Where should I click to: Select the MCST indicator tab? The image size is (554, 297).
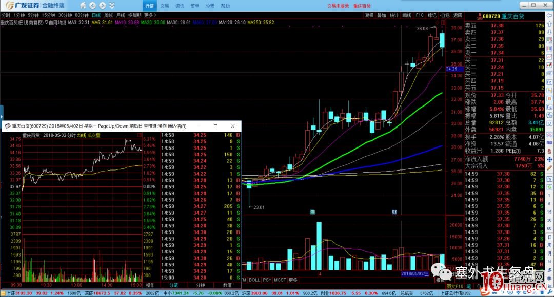[x=280, y=280]
